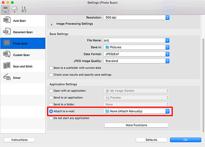Select the Driver label

17,78
